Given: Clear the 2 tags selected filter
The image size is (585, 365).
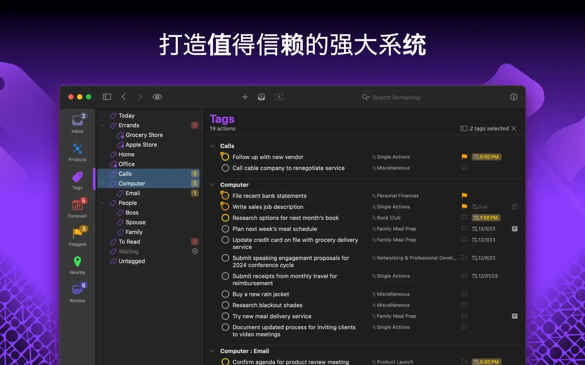Looking at the screenshot, I should pos(514,128).
